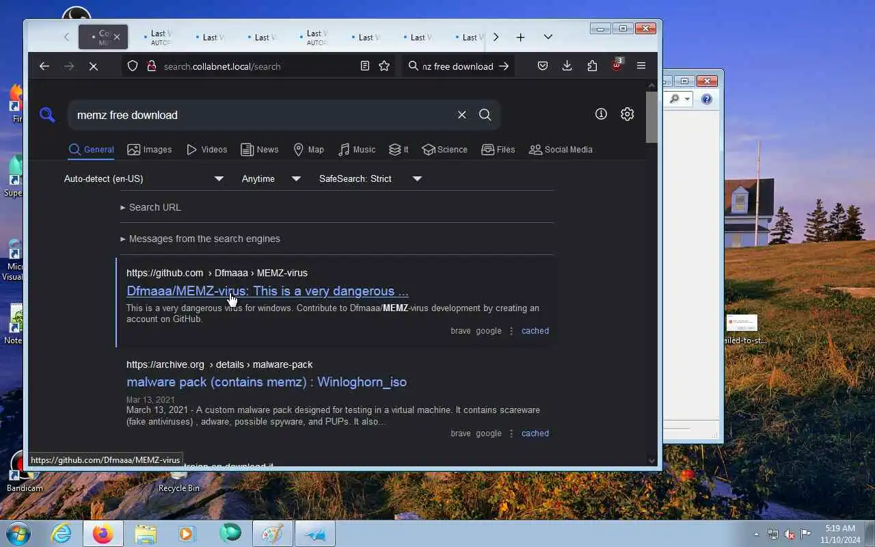The width and height of the screenshot is (875, 547).
Task: Expand the Search URL section
Action: pyautogui.click(x=150, y=207)
